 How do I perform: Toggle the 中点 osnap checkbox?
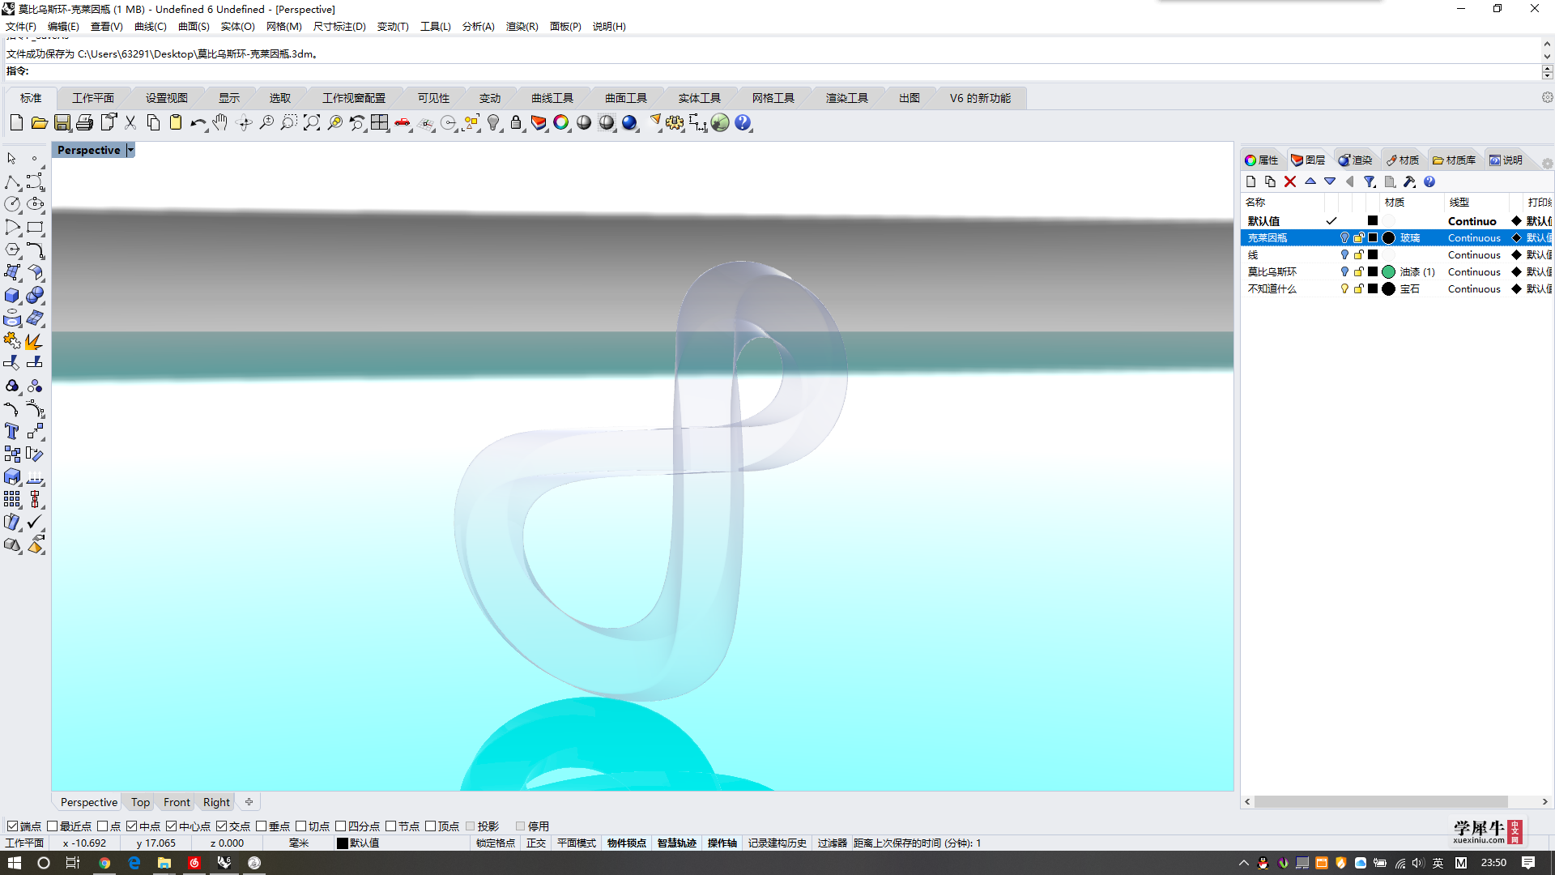131,826
